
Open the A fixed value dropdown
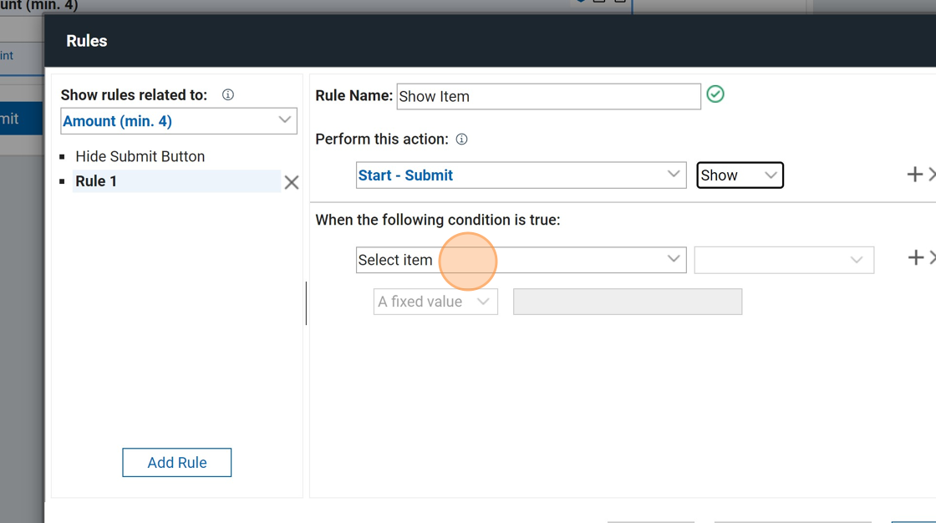pos(435,302)
